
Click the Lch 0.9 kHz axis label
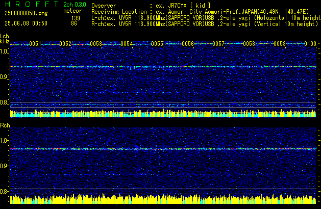click(4, 77)
